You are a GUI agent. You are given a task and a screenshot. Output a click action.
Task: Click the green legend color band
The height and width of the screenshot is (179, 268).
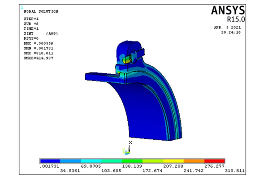132,161
